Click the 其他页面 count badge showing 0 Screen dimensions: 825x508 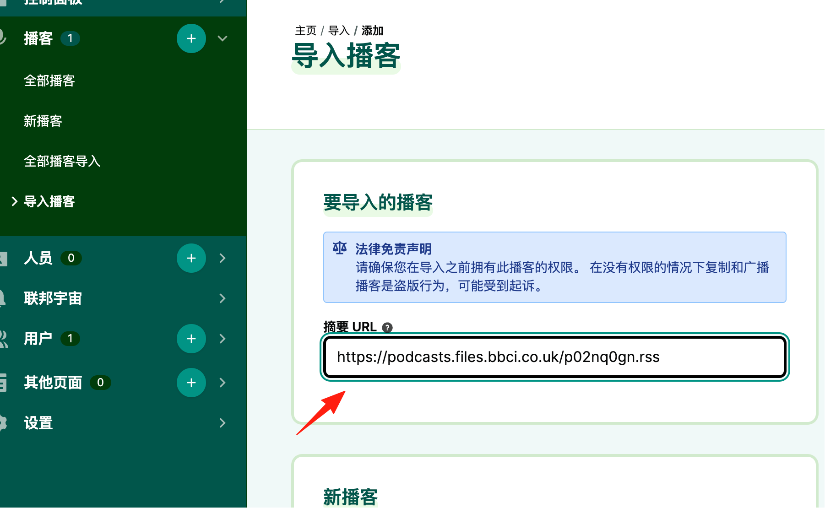pos(101,383)
